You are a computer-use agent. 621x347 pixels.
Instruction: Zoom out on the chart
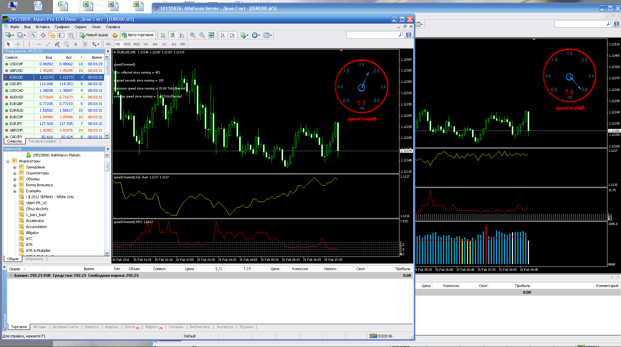(x=202, y=35)
